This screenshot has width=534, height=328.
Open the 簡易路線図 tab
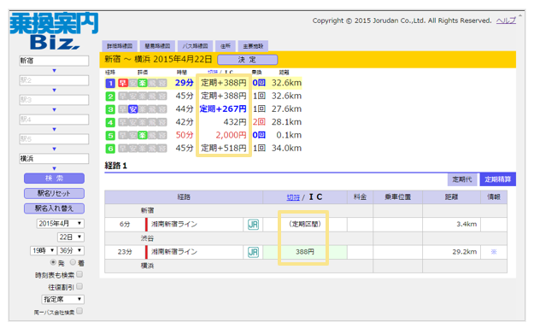click(157, 46)
